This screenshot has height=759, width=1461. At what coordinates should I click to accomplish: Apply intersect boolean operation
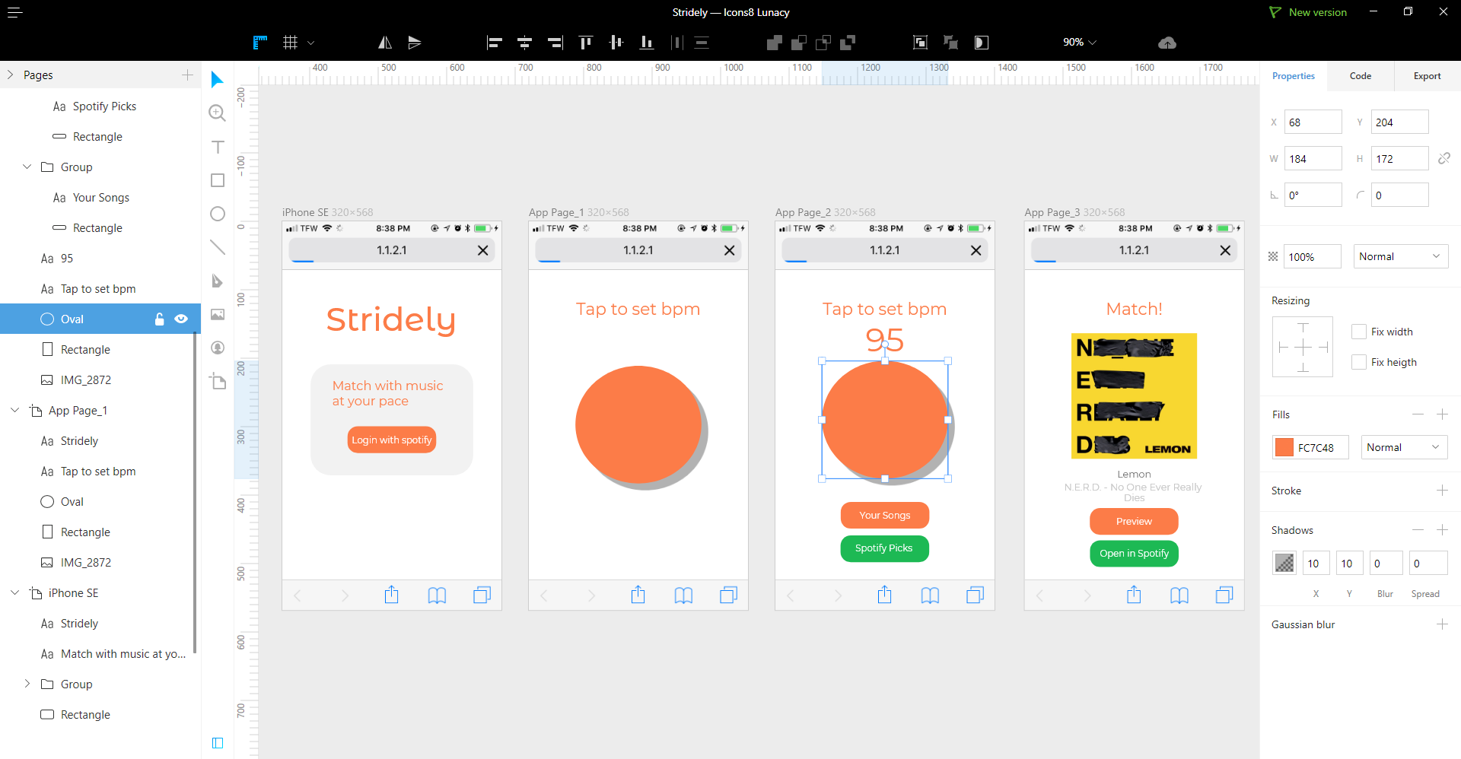point(823,43)
